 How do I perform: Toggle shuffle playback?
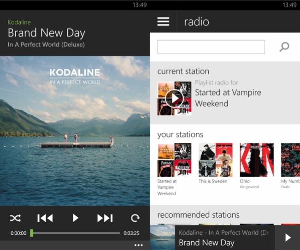15,218
